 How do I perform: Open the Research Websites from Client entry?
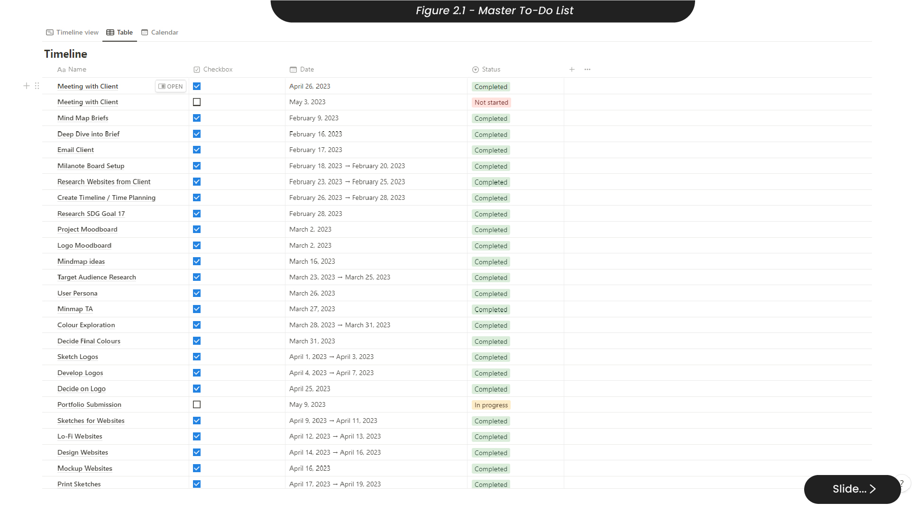[x=104, y=182]
